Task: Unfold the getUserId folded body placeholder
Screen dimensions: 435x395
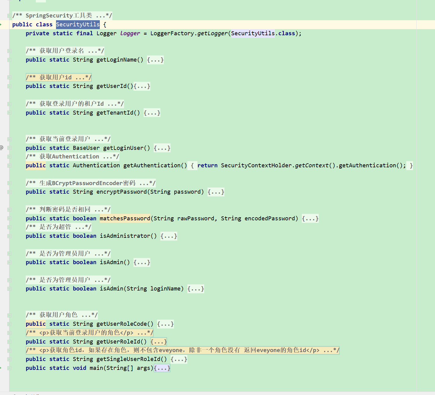Action: 142,86
